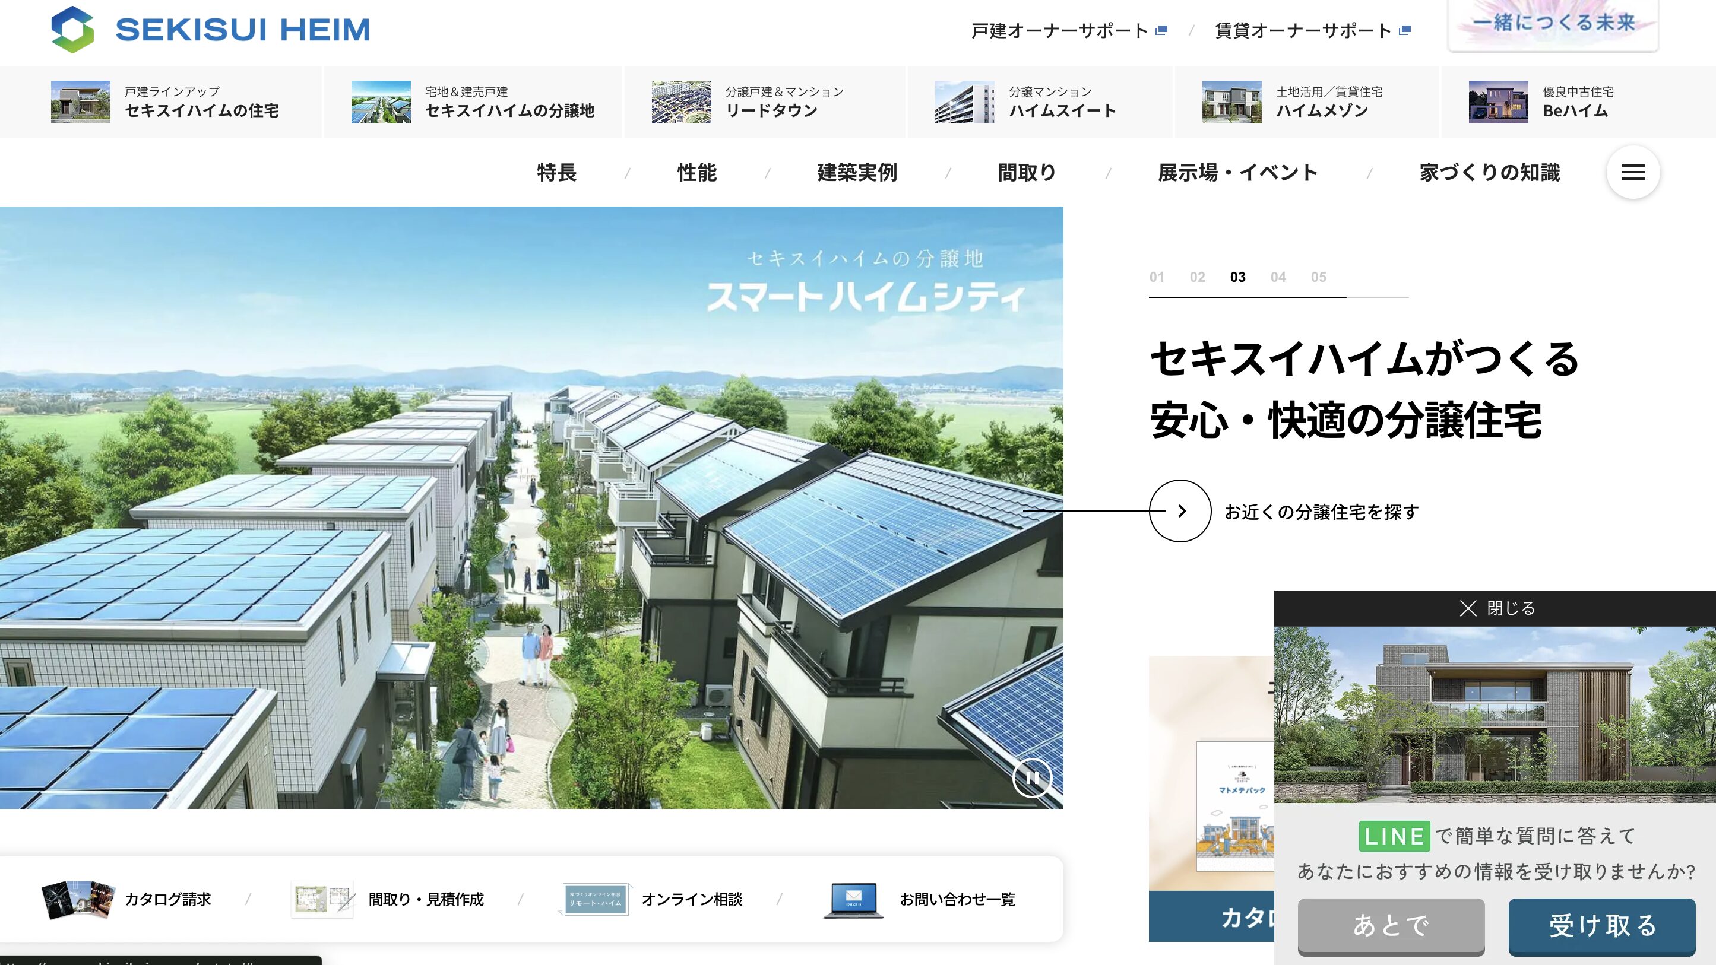Click the Beハイム night house thumbnail

coord(1499,102)
